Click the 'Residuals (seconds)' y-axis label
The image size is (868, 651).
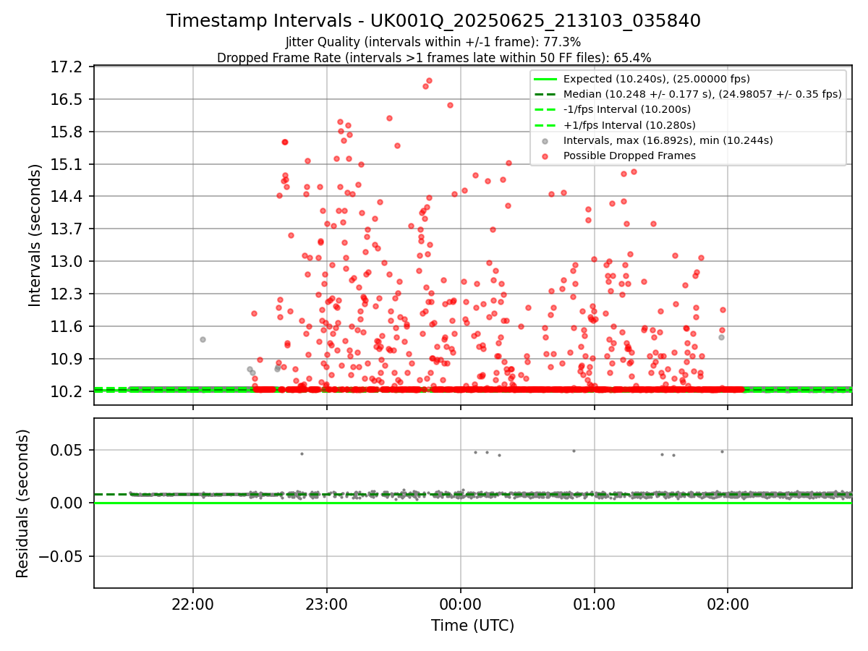click(x=22, y=503)
